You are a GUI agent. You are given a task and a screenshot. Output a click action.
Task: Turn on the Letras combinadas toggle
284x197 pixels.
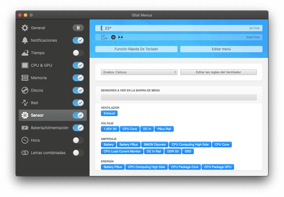coord(78,153)
